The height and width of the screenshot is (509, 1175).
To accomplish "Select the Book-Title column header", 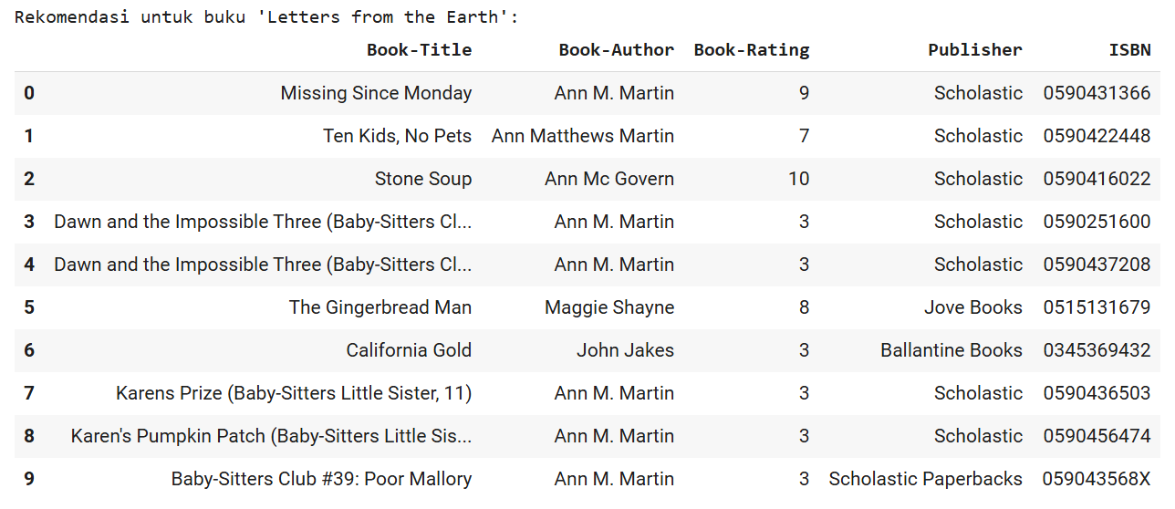I will point(419,50).
